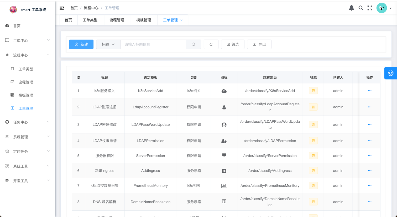
Task: Open 首页 in the sidebar
Action: coord(28,26)
